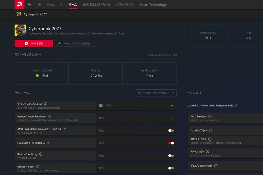Click info icon beside AMD Fluid Motion Frames 2.1
263x175 pixels.
[65, 129]
